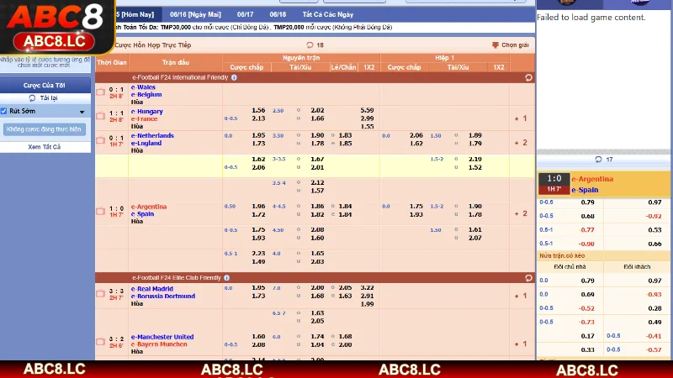Favorite the e-Manchester United match
This screenshot has width=673, height=378.
coord(100,342)
